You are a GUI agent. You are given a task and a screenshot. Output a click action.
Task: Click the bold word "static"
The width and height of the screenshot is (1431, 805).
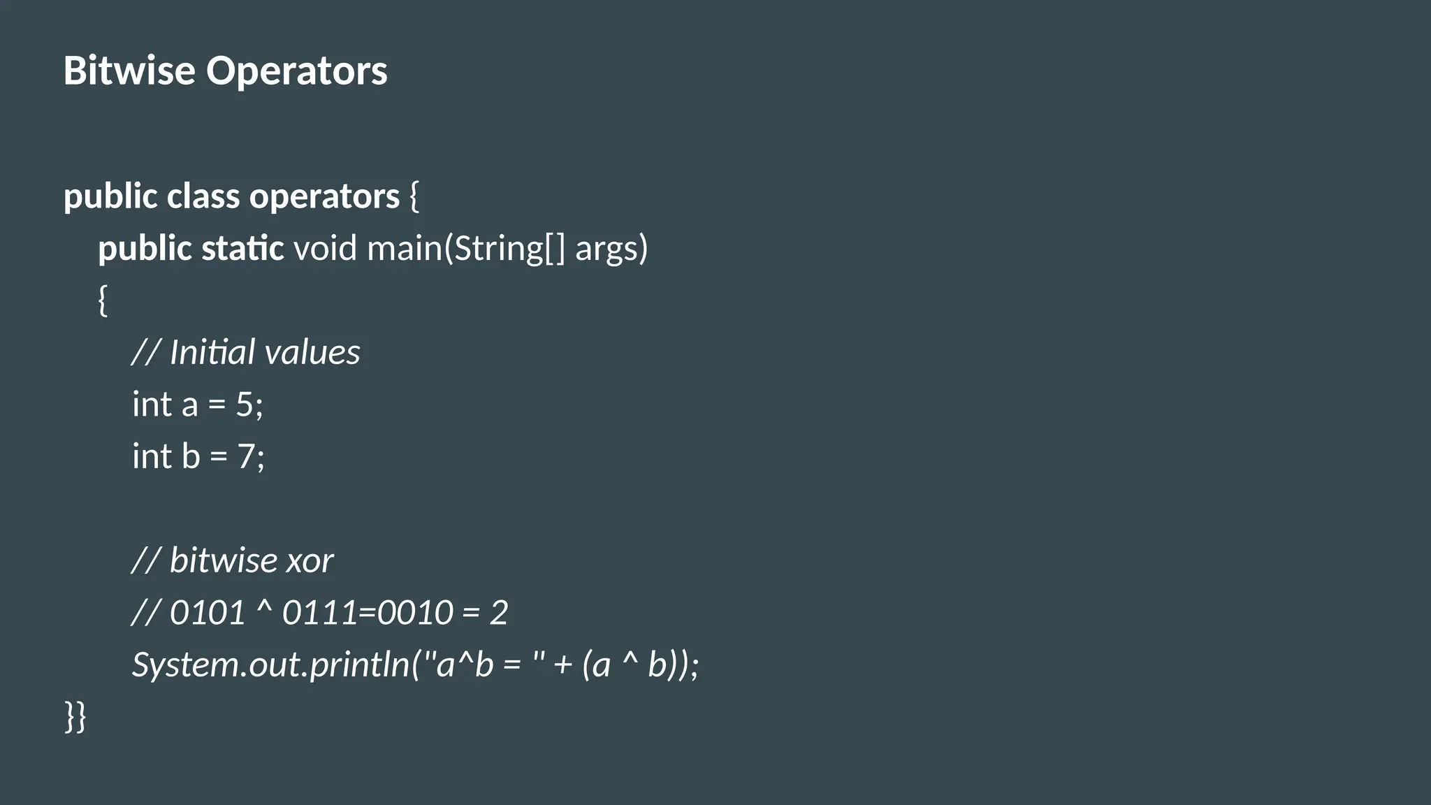tap(242, 248)
